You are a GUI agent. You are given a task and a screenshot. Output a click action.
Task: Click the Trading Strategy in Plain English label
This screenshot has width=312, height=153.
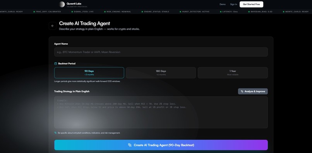(72, 92)
